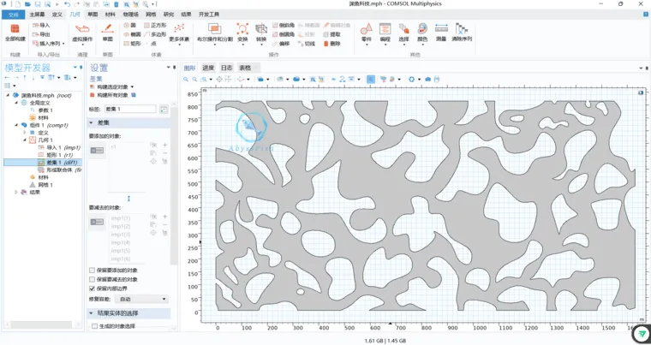The height and width of the screenshot is (345, 651).
Task: Check 生成的对象选择 checkbox
Action: 94,326
